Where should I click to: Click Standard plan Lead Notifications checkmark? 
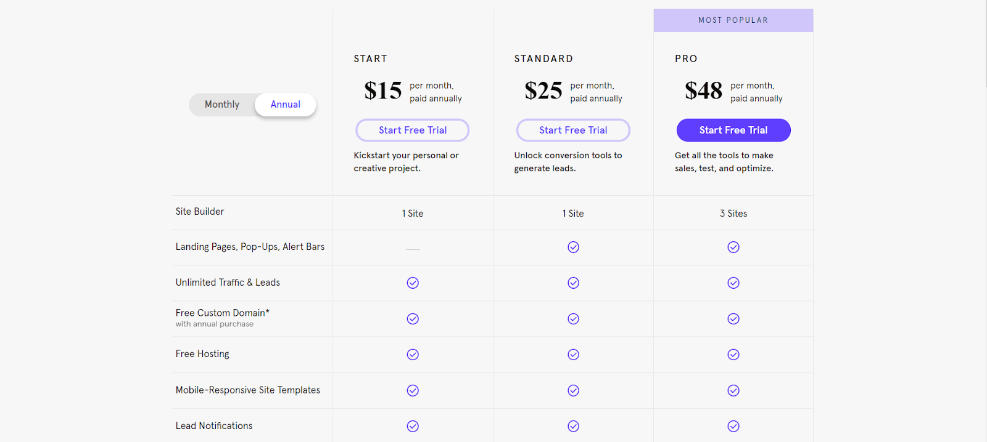coord(573,426)
